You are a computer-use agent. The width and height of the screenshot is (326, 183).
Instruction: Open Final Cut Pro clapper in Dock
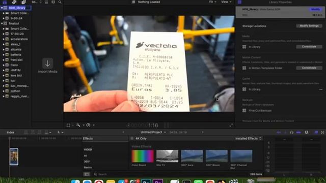234,181
